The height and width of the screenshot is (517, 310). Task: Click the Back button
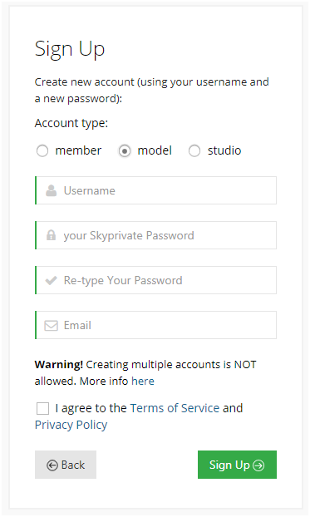pyautogui.click(x=66, y=465)
